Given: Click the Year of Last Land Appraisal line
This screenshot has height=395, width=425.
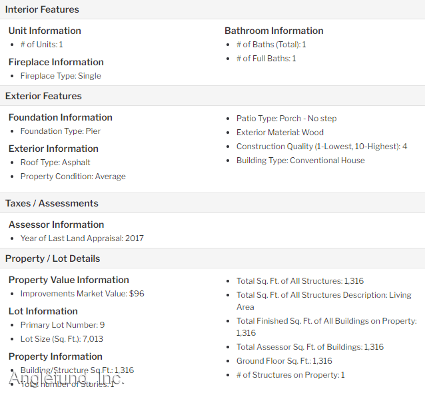Looking at the screenshot, I should (82, 238).
